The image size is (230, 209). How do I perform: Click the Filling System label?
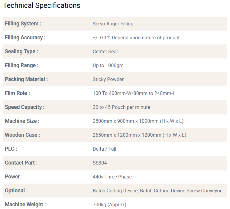tap(23, 24)
